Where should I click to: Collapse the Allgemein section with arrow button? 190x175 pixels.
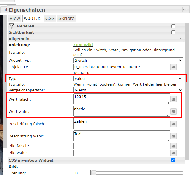point(181,39)
